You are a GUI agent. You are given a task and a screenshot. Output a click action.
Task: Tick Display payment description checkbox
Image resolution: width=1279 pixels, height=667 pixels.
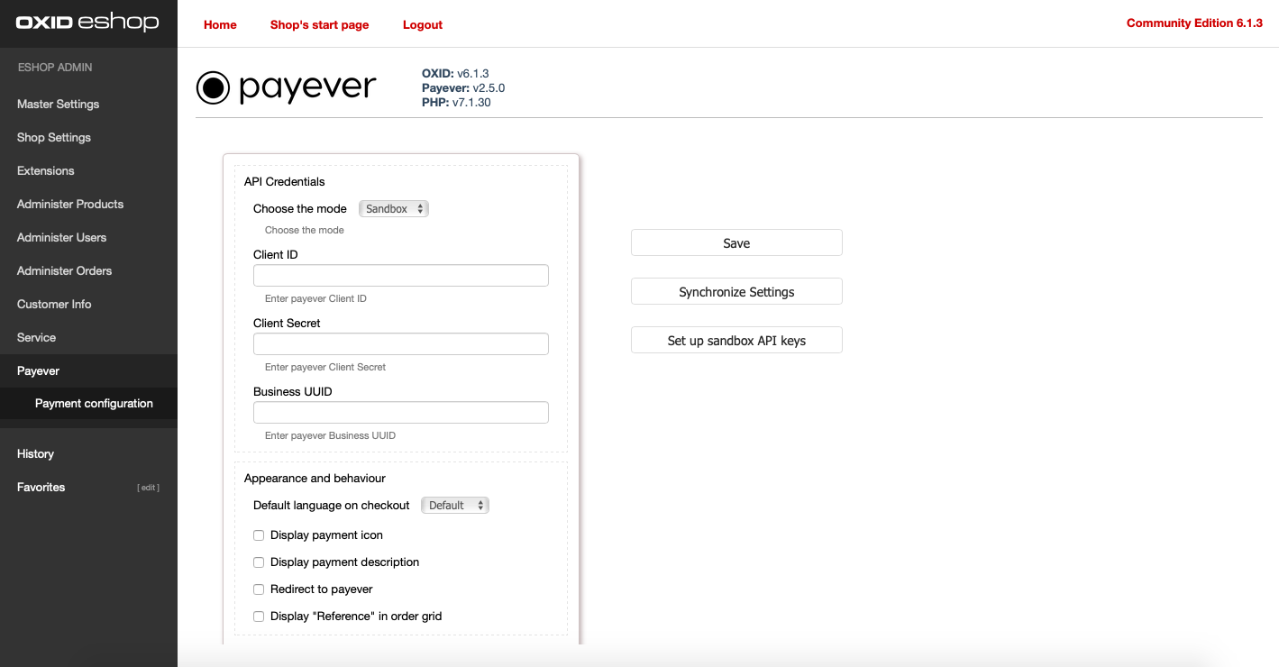pyautogui.click(x=259, y=562)
